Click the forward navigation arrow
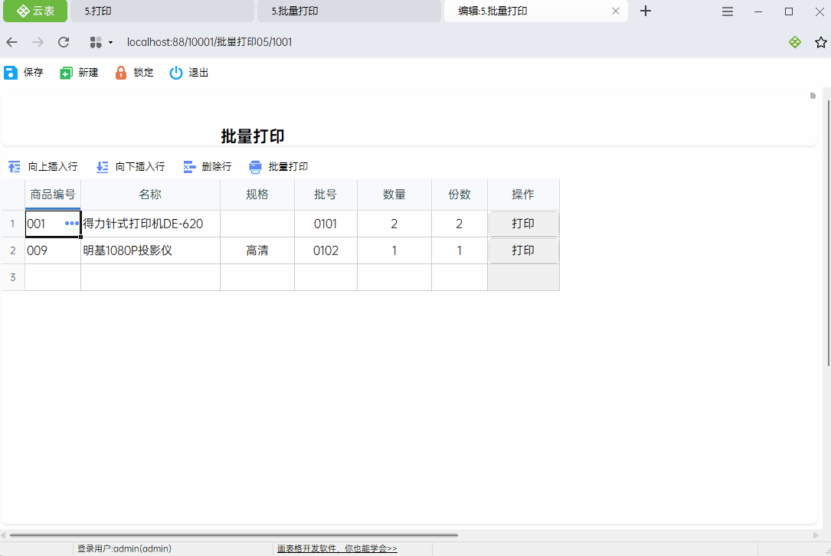Viewport: 831px width, 556px height. (x=38, y=42)
